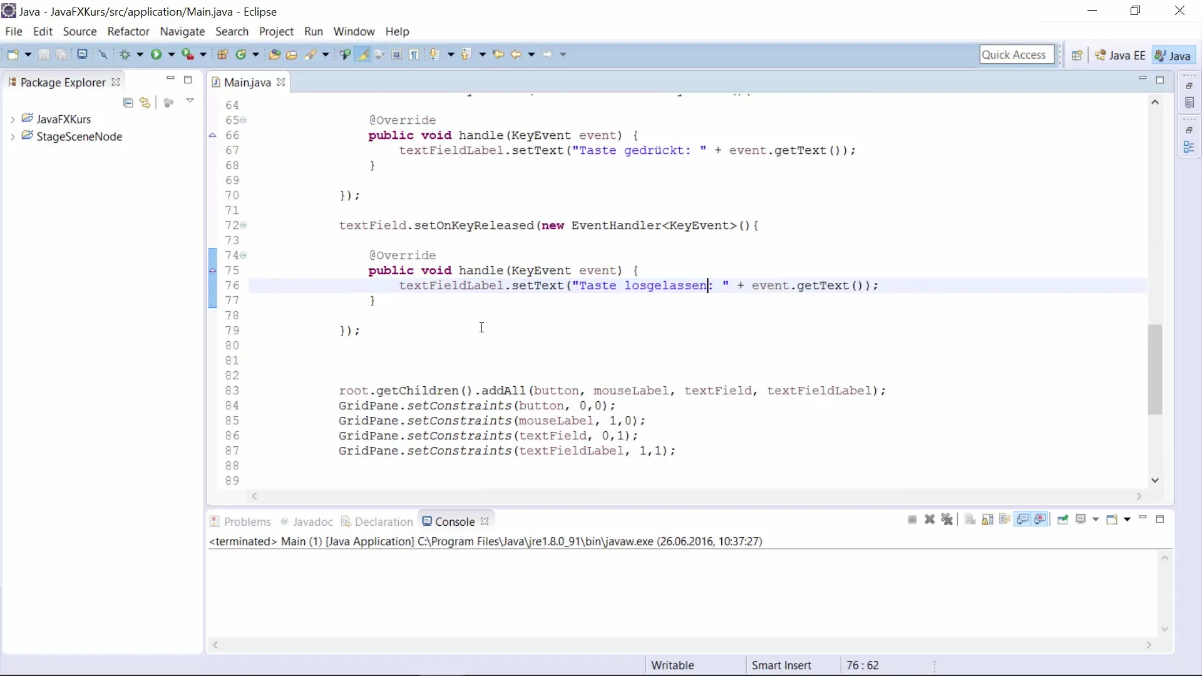
Task: Open the Package Explorer View Menu triangle
Action: click(x=190, y=101)
